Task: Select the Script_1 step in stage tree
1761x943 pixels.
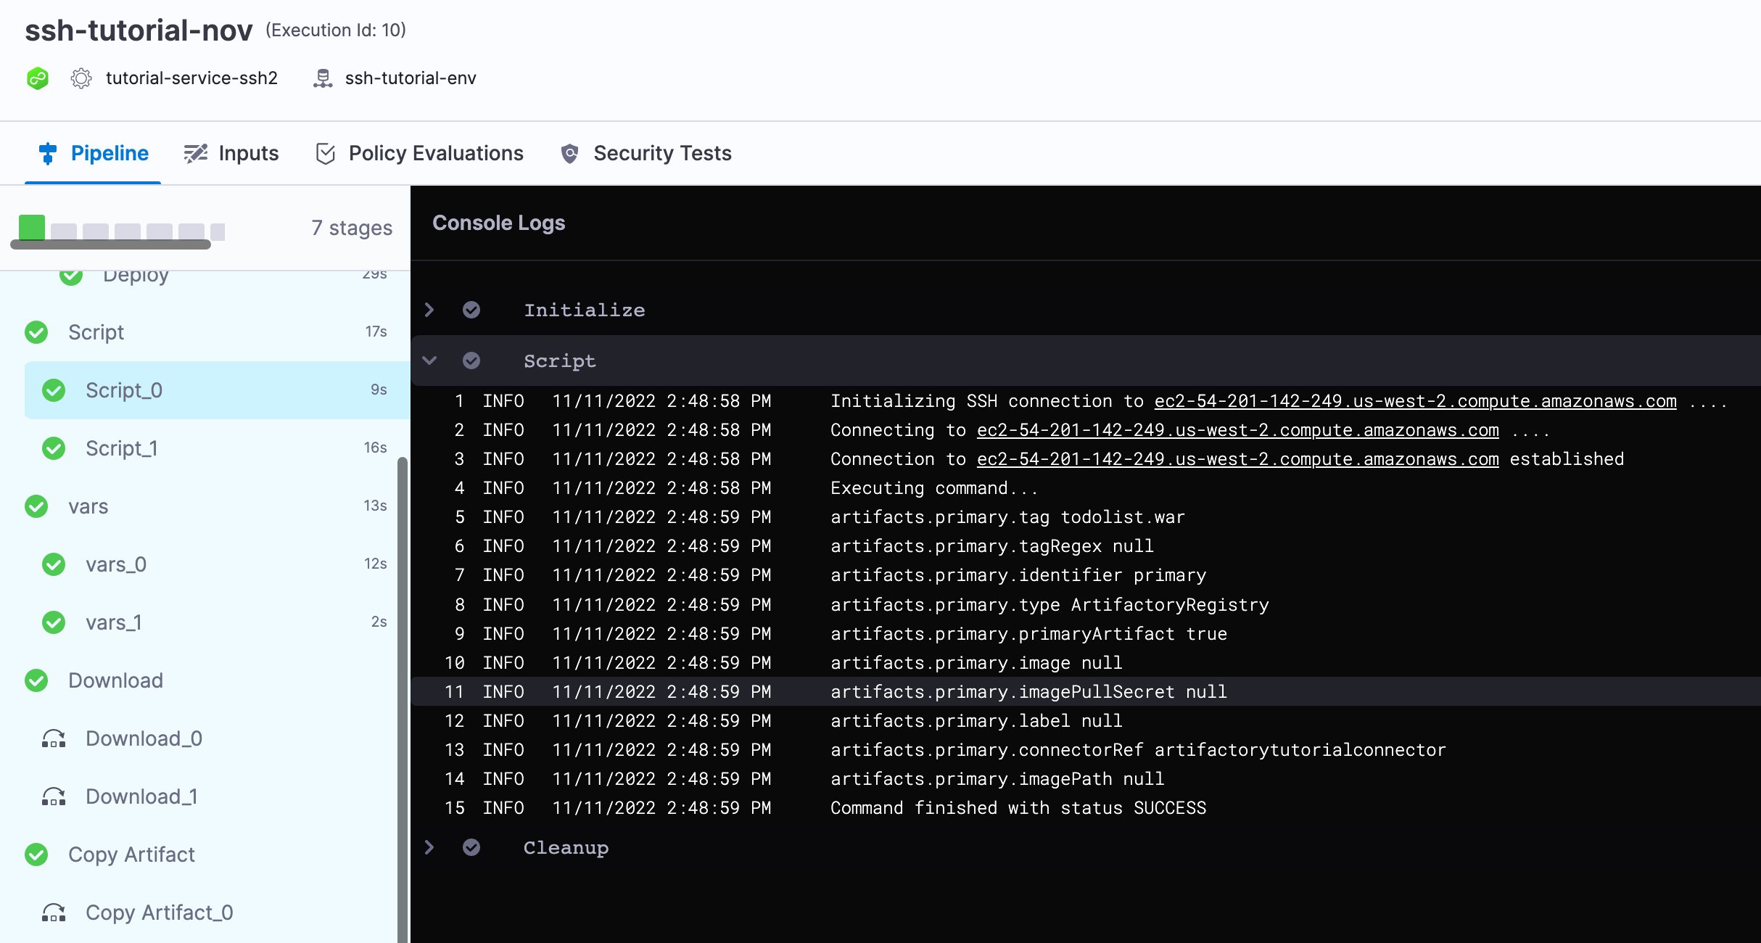Action: pyautogui.click(x=122, y=448)
